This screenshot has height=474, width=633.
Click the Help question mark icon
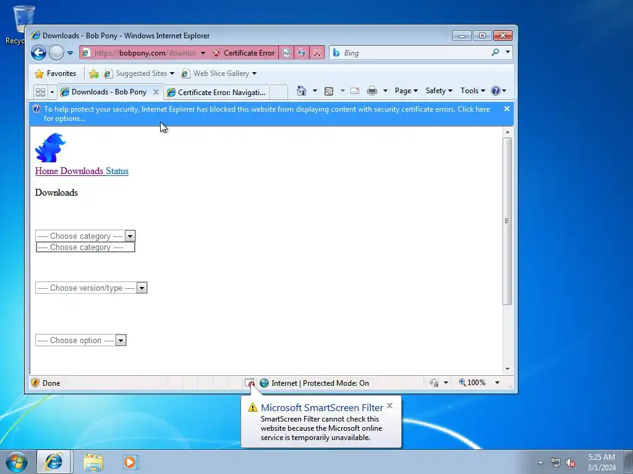[496, 91]
